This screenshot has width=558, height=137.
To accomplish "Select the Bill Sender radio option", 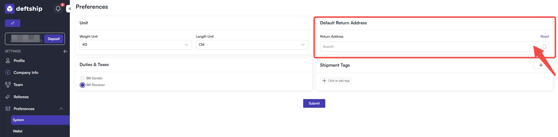I will [82, 78].
